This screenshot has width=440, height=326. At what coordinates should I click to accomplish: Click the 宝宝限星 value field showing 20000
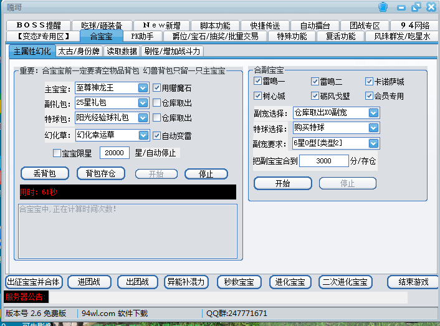115,153
